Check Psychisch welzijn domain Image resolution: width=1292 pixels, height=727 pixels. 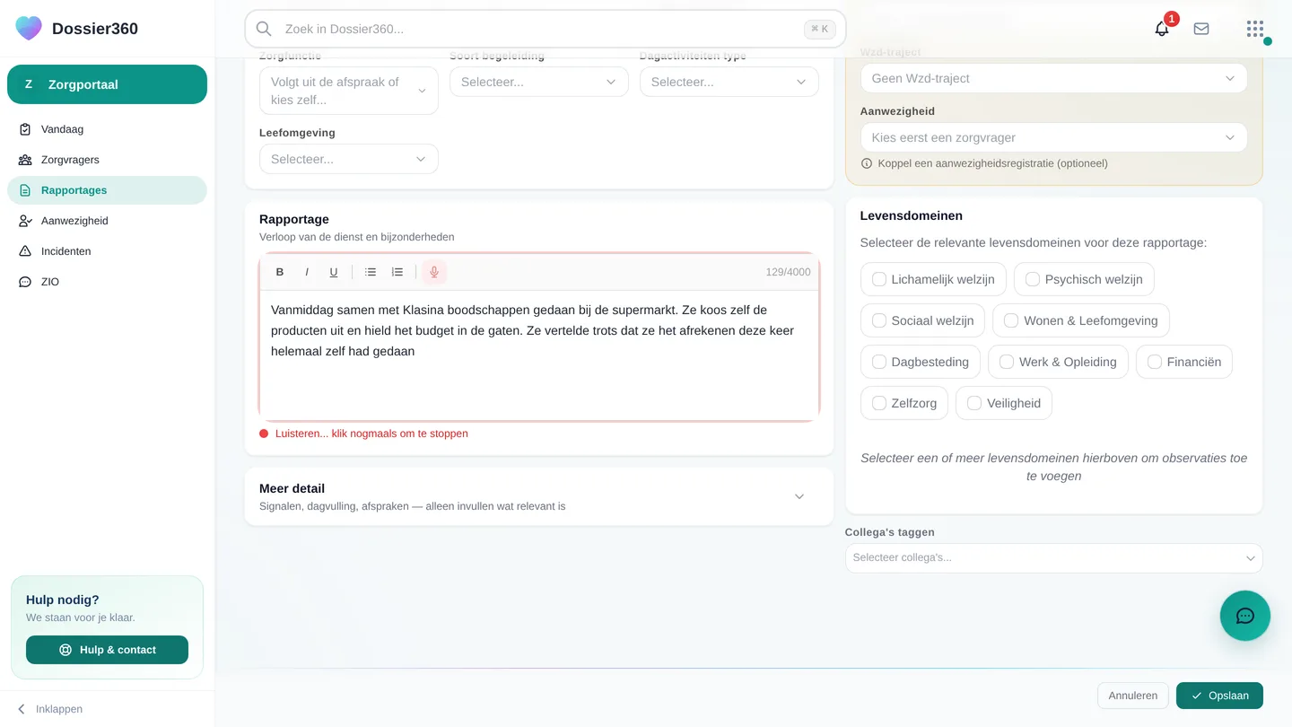[x=1084, y=279]
